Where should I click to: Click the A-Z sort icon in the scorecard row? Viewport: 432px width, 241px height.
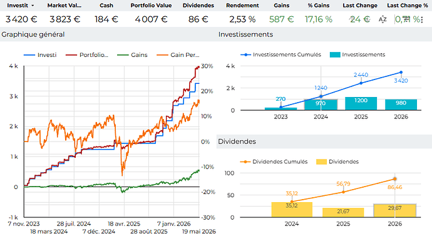383,19
